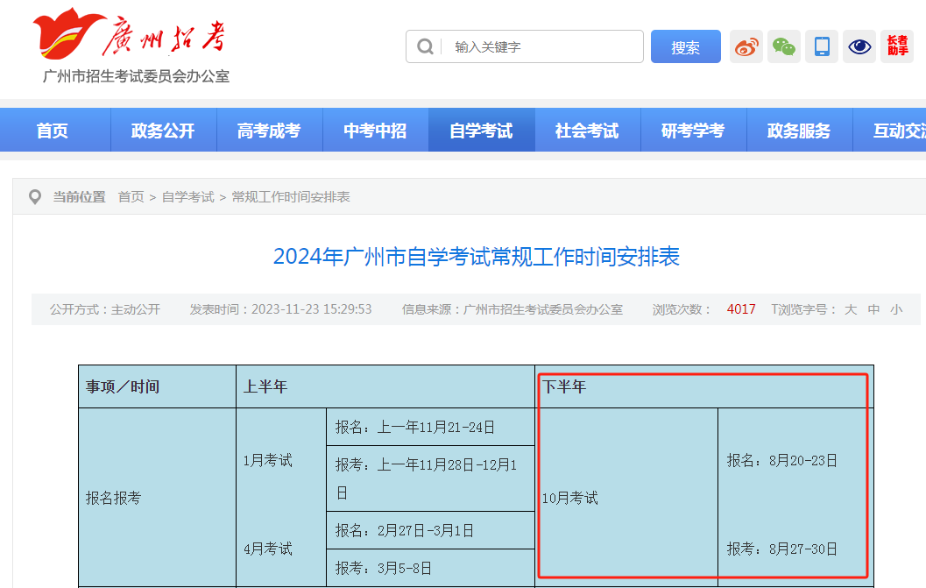Set font size to 中
Screen dimensions: 926x588
873,309
